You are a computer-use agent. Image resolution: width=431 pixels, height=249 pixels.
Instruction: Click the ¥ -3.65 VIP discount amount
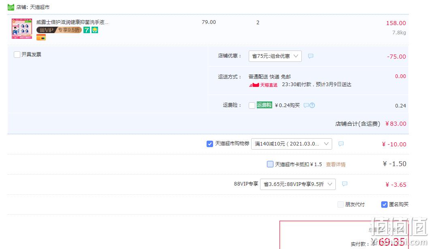coord(396,185)
